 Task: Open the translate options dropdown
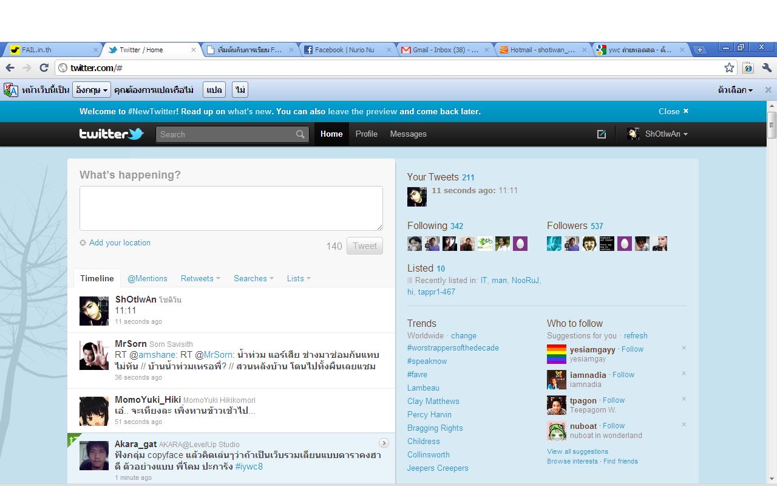point(735,90)
